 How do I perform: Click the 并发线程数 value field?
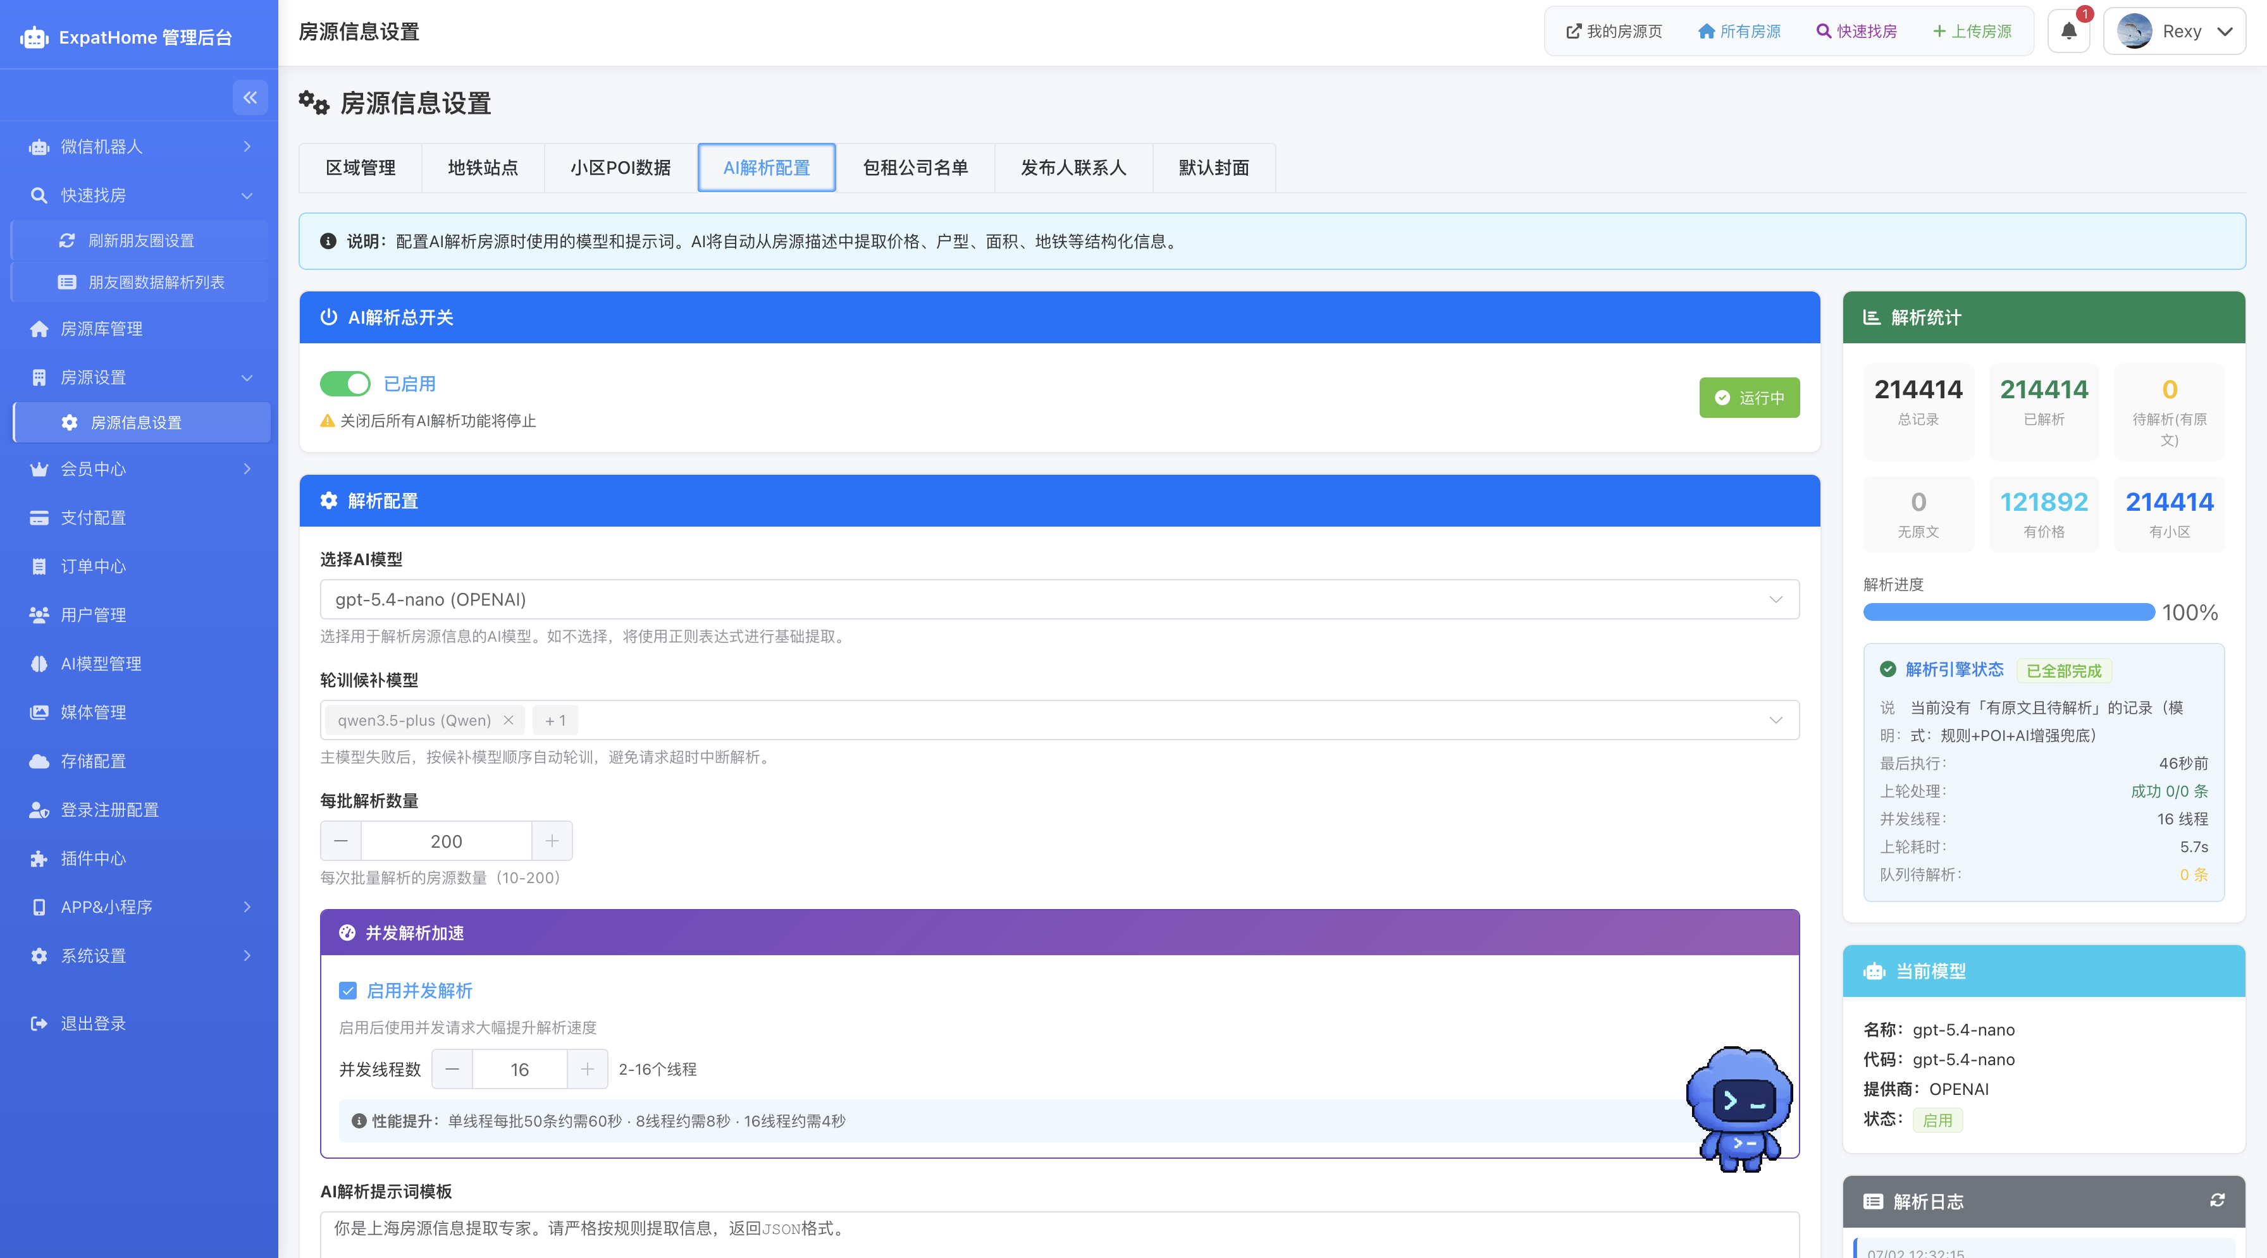[520, 1069]
